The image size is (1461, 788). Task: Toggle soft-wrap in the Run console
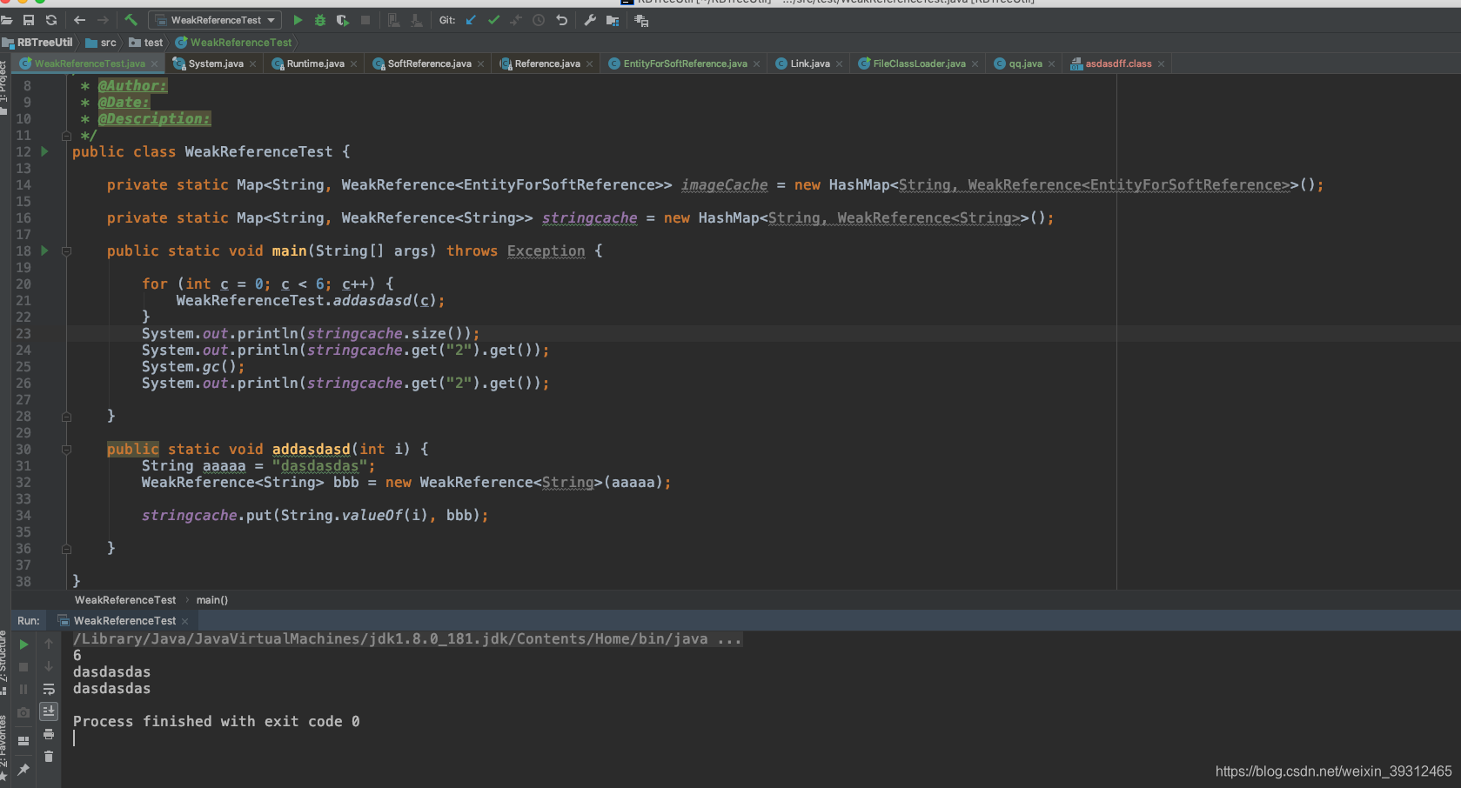(49, 690)
